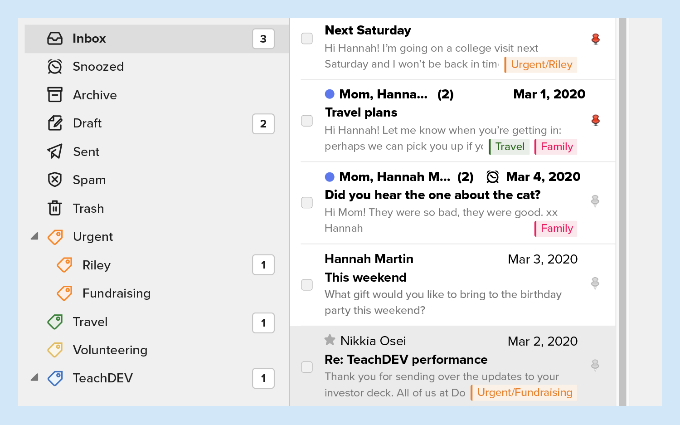Open the Snoozed folder clock icon
The width and height of the screenshot is (680, 425).
click(x=55, y=67)
